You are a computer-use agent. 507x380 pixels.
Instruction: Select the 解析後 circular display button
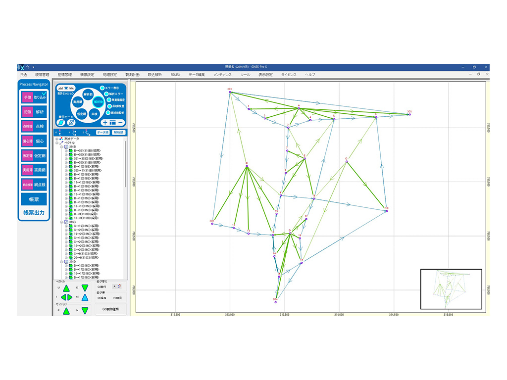pos(98,102)
